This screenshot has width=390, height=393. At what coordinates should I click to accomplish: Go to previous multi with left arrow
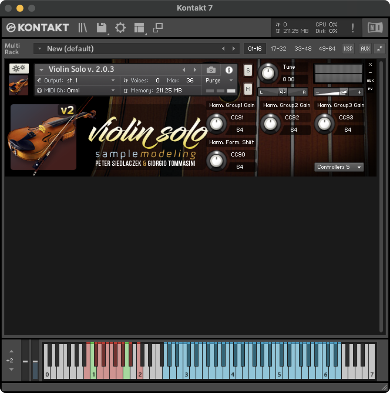223,49
